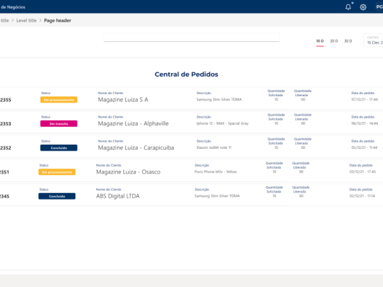Image resolution: width=383 pixels, height=287 pixels.
Task: Click Concluído badge for ABS Digital LTDA
Action: pyautogui.click(x=57, y=196)
